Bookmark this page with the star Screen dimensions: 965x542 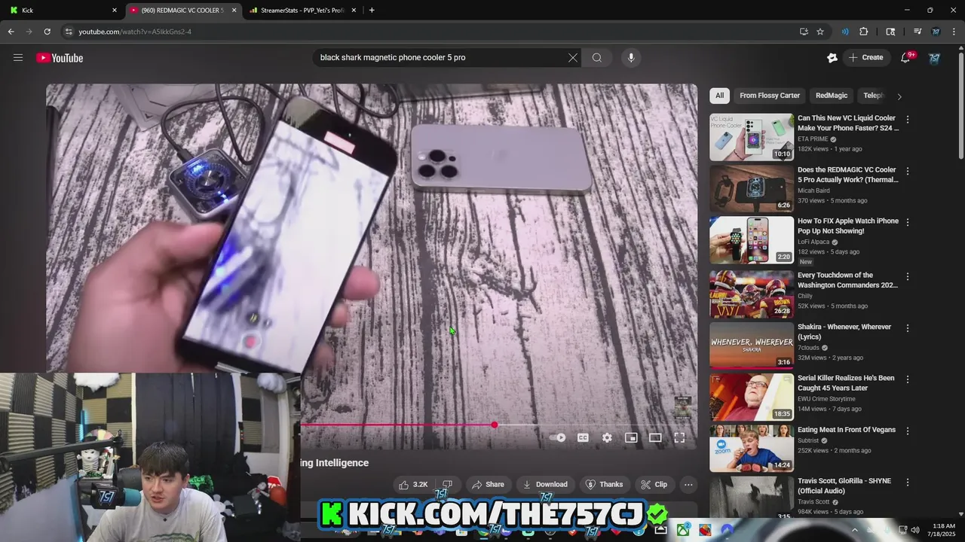(820, 32)
